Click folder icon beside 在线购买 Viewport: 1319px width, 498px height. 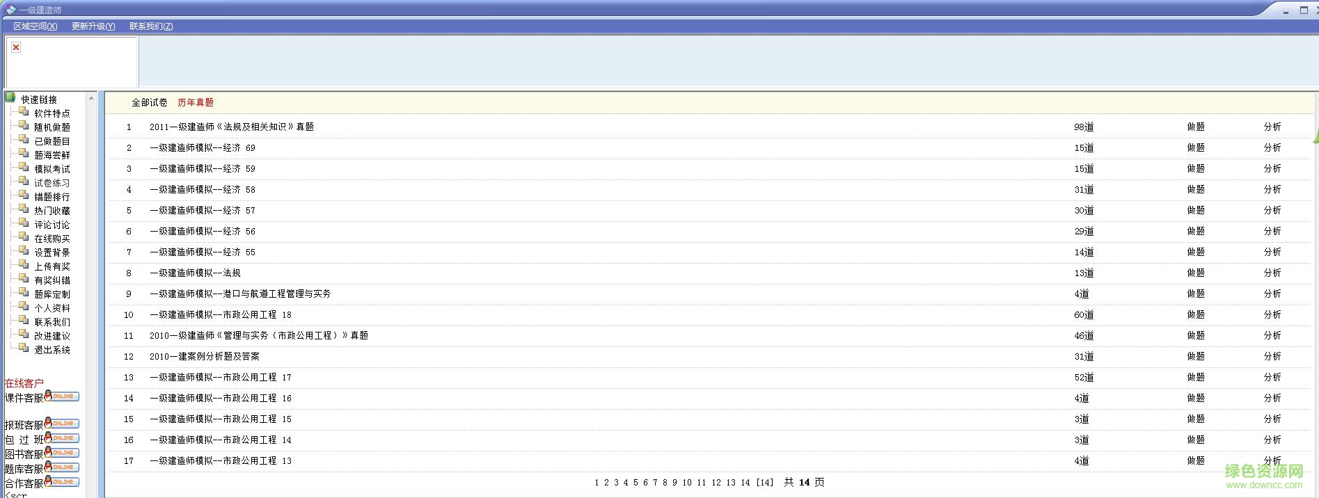point(24,237)
